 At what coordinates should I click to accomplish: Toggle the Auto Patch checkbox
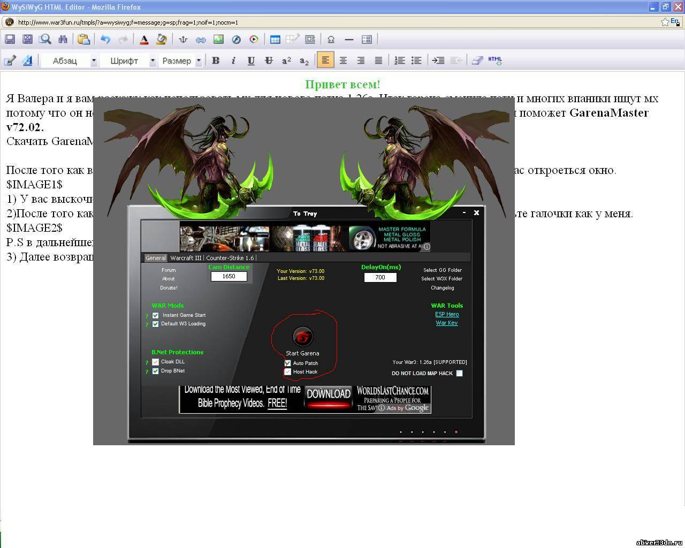pyautogui.click(x=288, y=363)
